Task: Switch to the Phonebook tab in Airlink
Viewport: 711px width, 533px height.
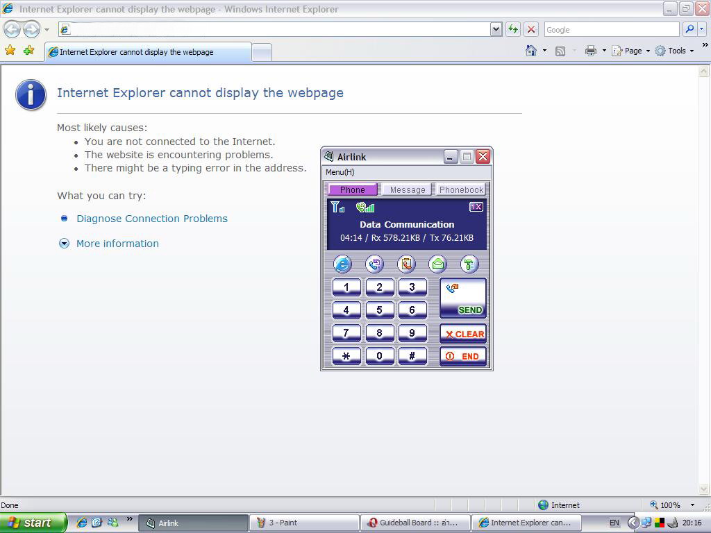Action: click(x=461, y=189)
